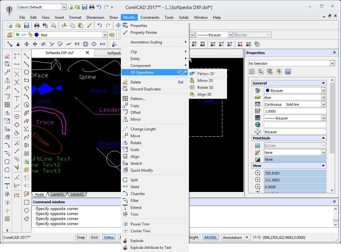The height and width of the screenshot is (252, 341).
Task: Click the Open file icon in title bar
Action: coord(77,7)
